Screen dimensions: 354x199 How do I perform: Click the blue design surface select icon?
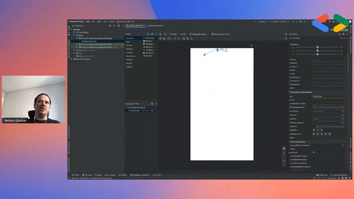[x=160, y=34]
